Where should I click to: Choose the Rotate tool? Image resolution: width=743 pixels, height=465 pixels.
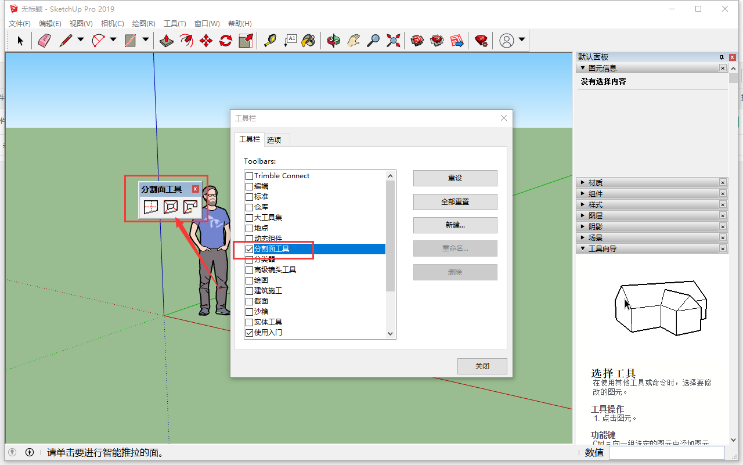click(226, 41)
